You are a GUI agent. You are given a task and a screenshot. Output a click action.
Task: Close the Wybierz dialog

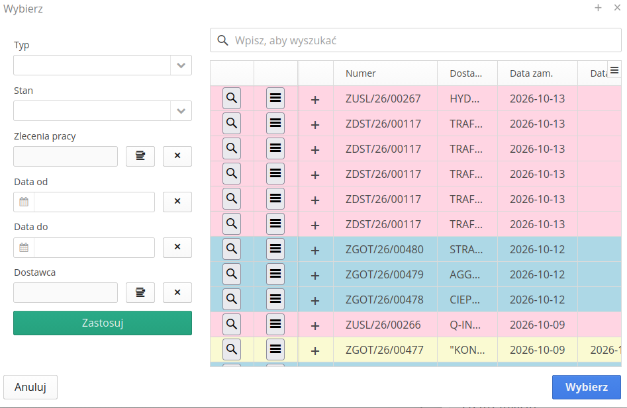click(618, 7)
